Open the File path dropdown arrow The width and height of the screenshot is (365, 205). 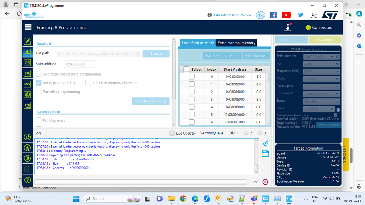tap(138, 54)
